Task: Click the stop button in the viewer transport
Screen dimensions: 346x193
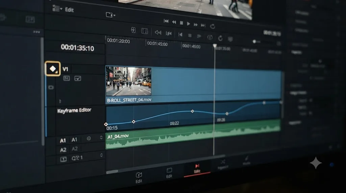Action: point(181,23)
